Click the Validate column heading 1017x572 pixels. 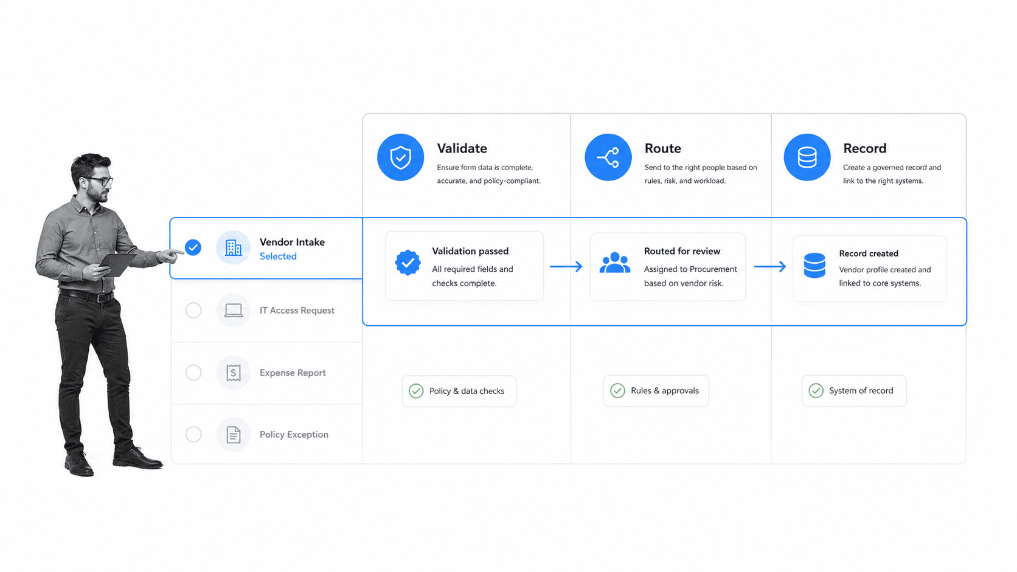click(462, 148)
